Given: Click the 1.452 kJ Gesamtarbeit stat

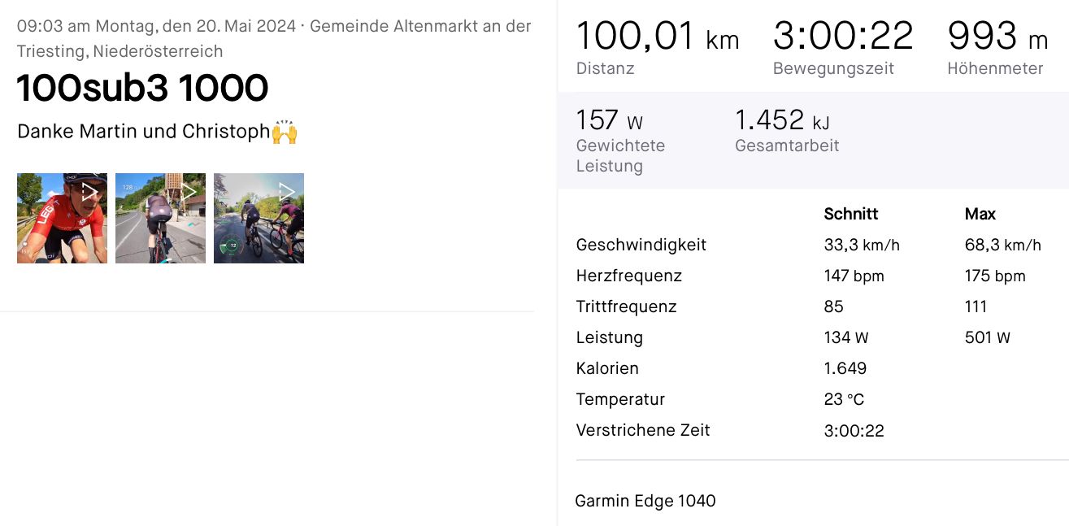Looking at the screenshot, I should (x=781, y=121).
